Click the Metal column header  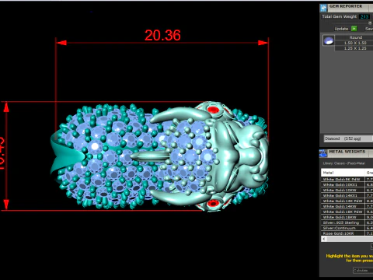click(343, 173)
